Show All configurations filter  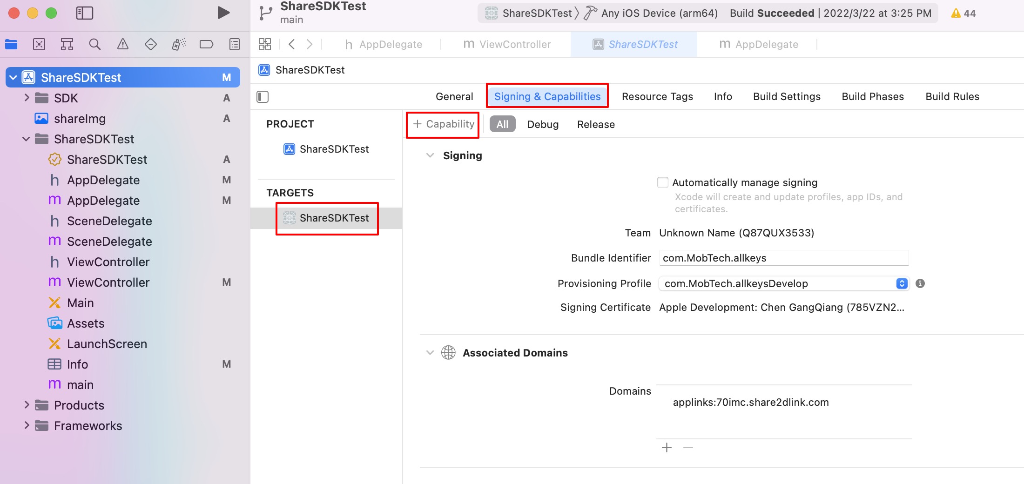tap(502, 124)
